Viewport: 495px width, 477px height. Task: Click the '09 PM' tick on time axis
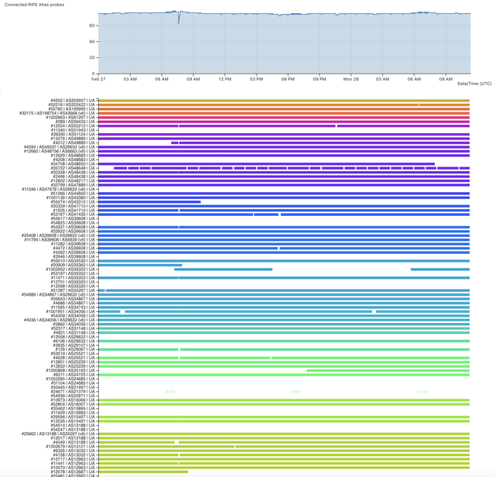319,79
